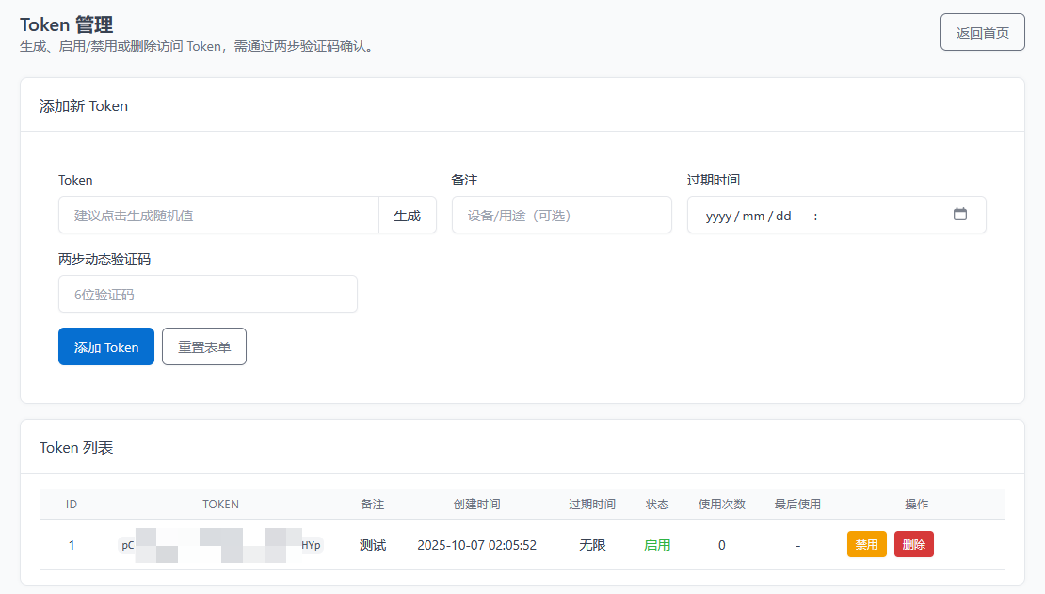Click into the 备注 device/purpose field
Viewport: 1045px width, 594px height.
[x=561, y=216]
